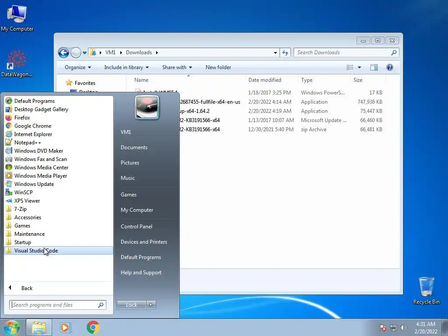Open the address bar history dropdown

275,52
